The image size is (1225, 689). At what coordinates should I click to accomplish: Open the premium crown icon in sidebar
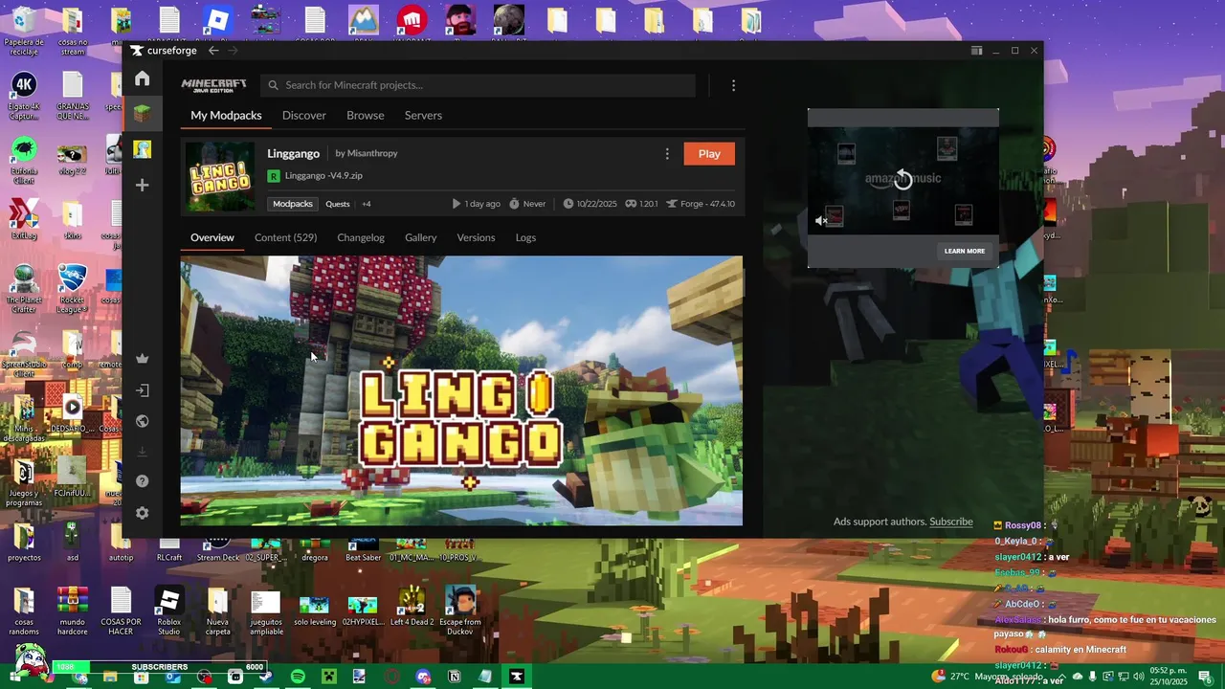tap(142, 359)
